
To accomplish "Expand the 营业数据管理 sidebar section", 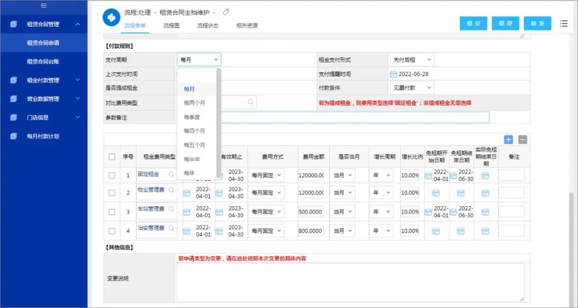I will pos(78,99).
